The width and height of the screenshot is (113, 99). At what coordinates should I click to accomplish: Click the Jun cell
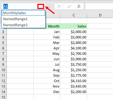pyautogui.click(x=47, y=59)
